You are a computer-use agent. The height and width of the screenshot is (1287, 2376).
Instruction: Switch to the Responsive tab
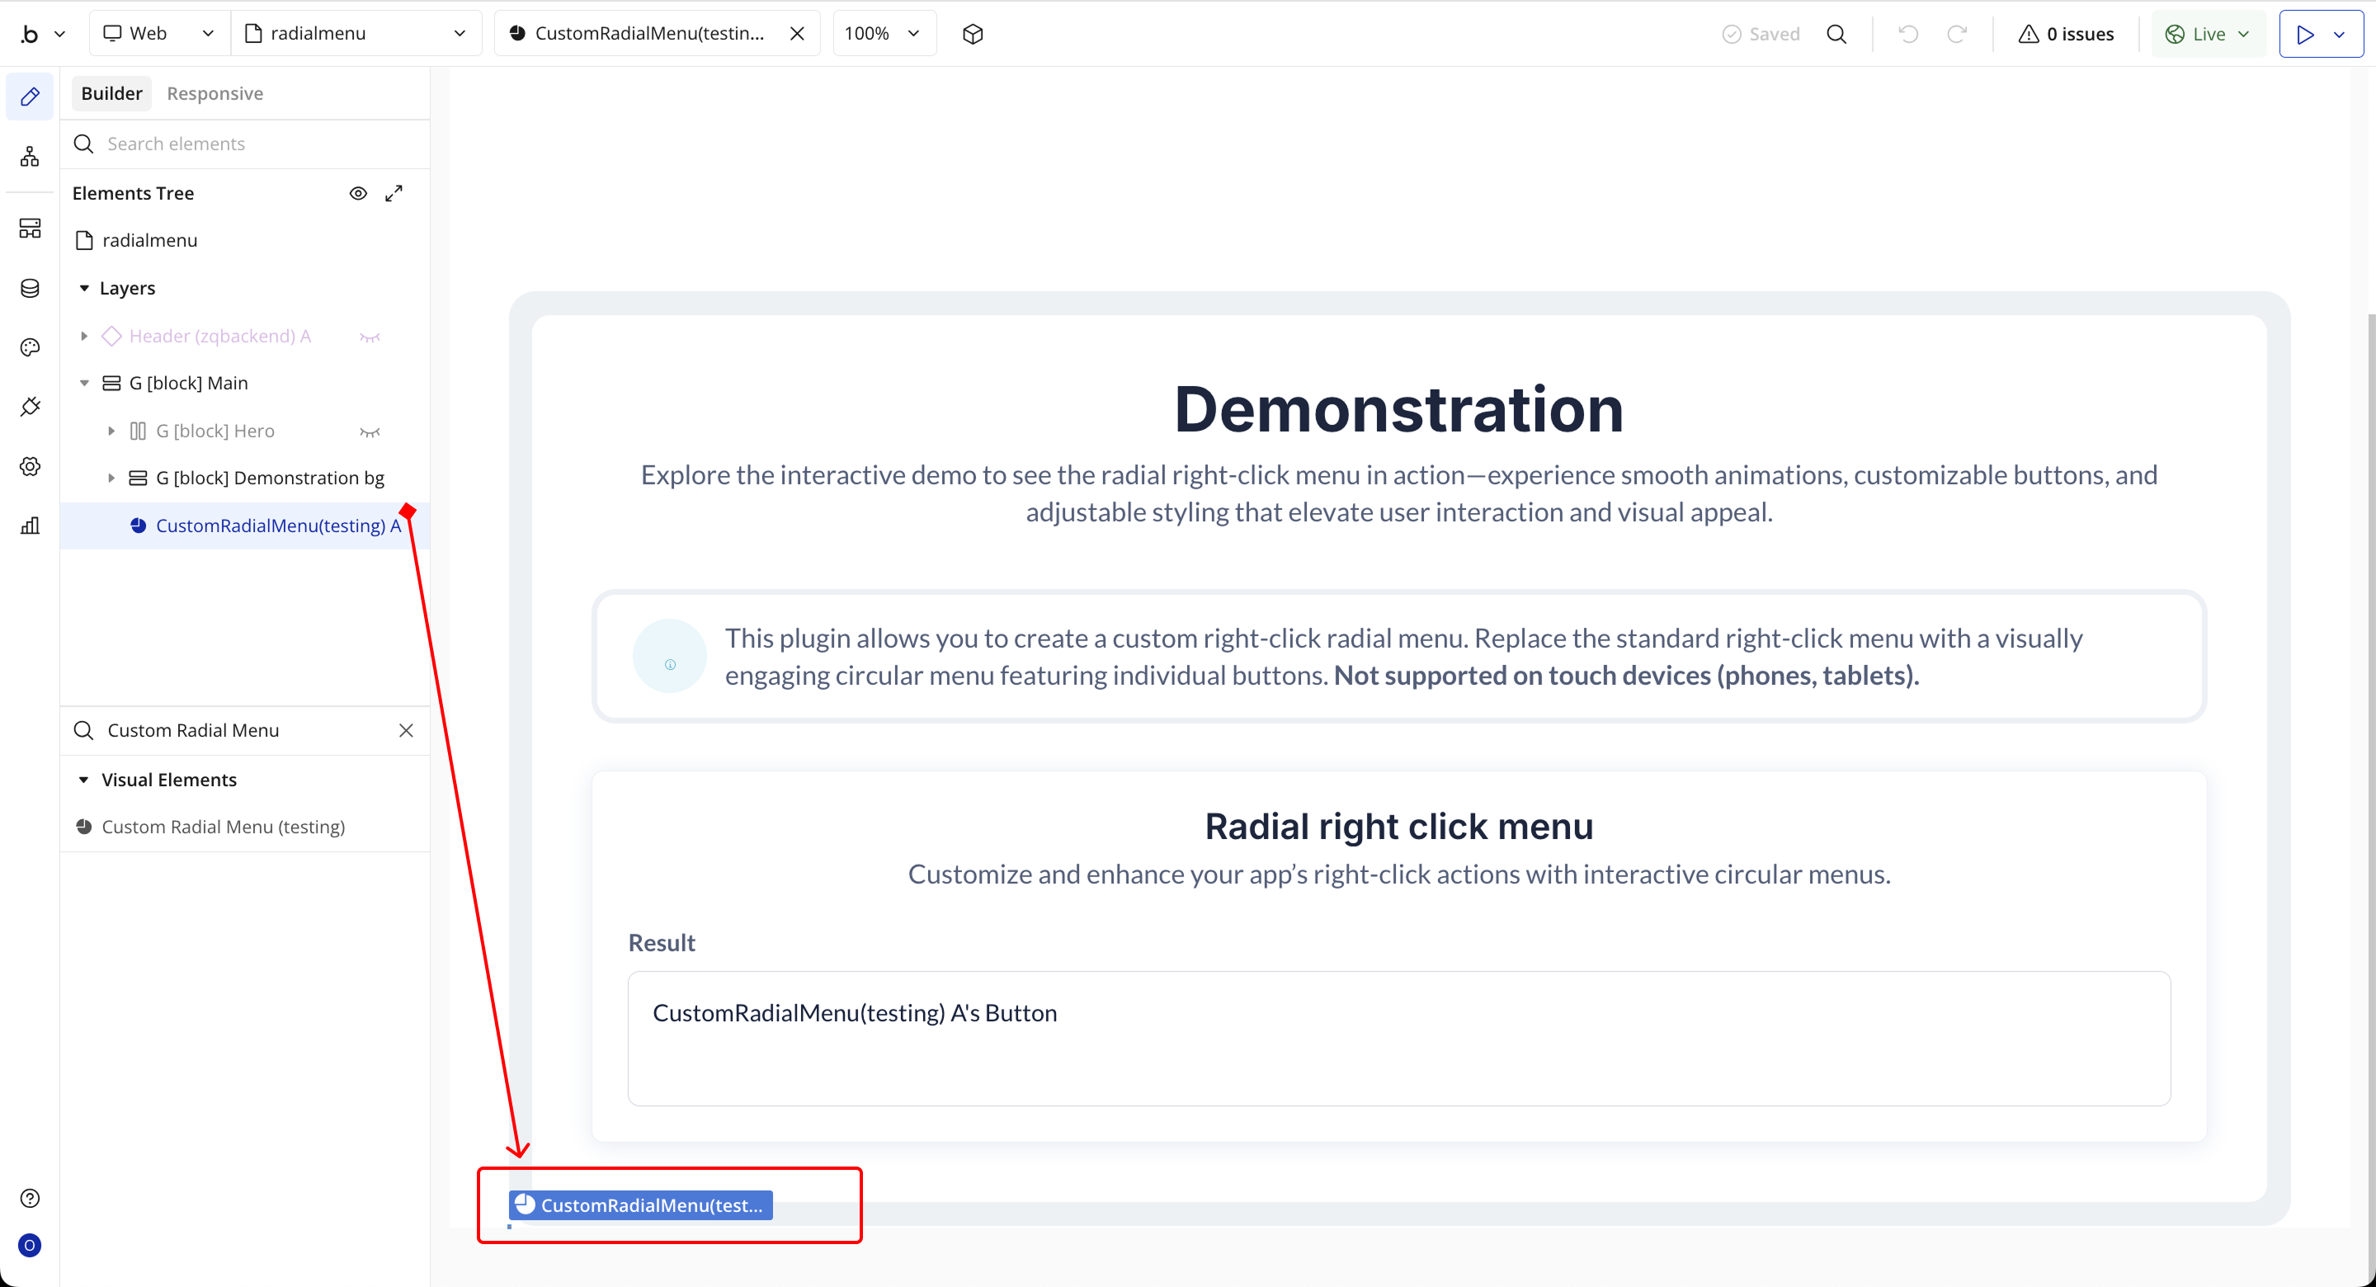pos(214,93)
